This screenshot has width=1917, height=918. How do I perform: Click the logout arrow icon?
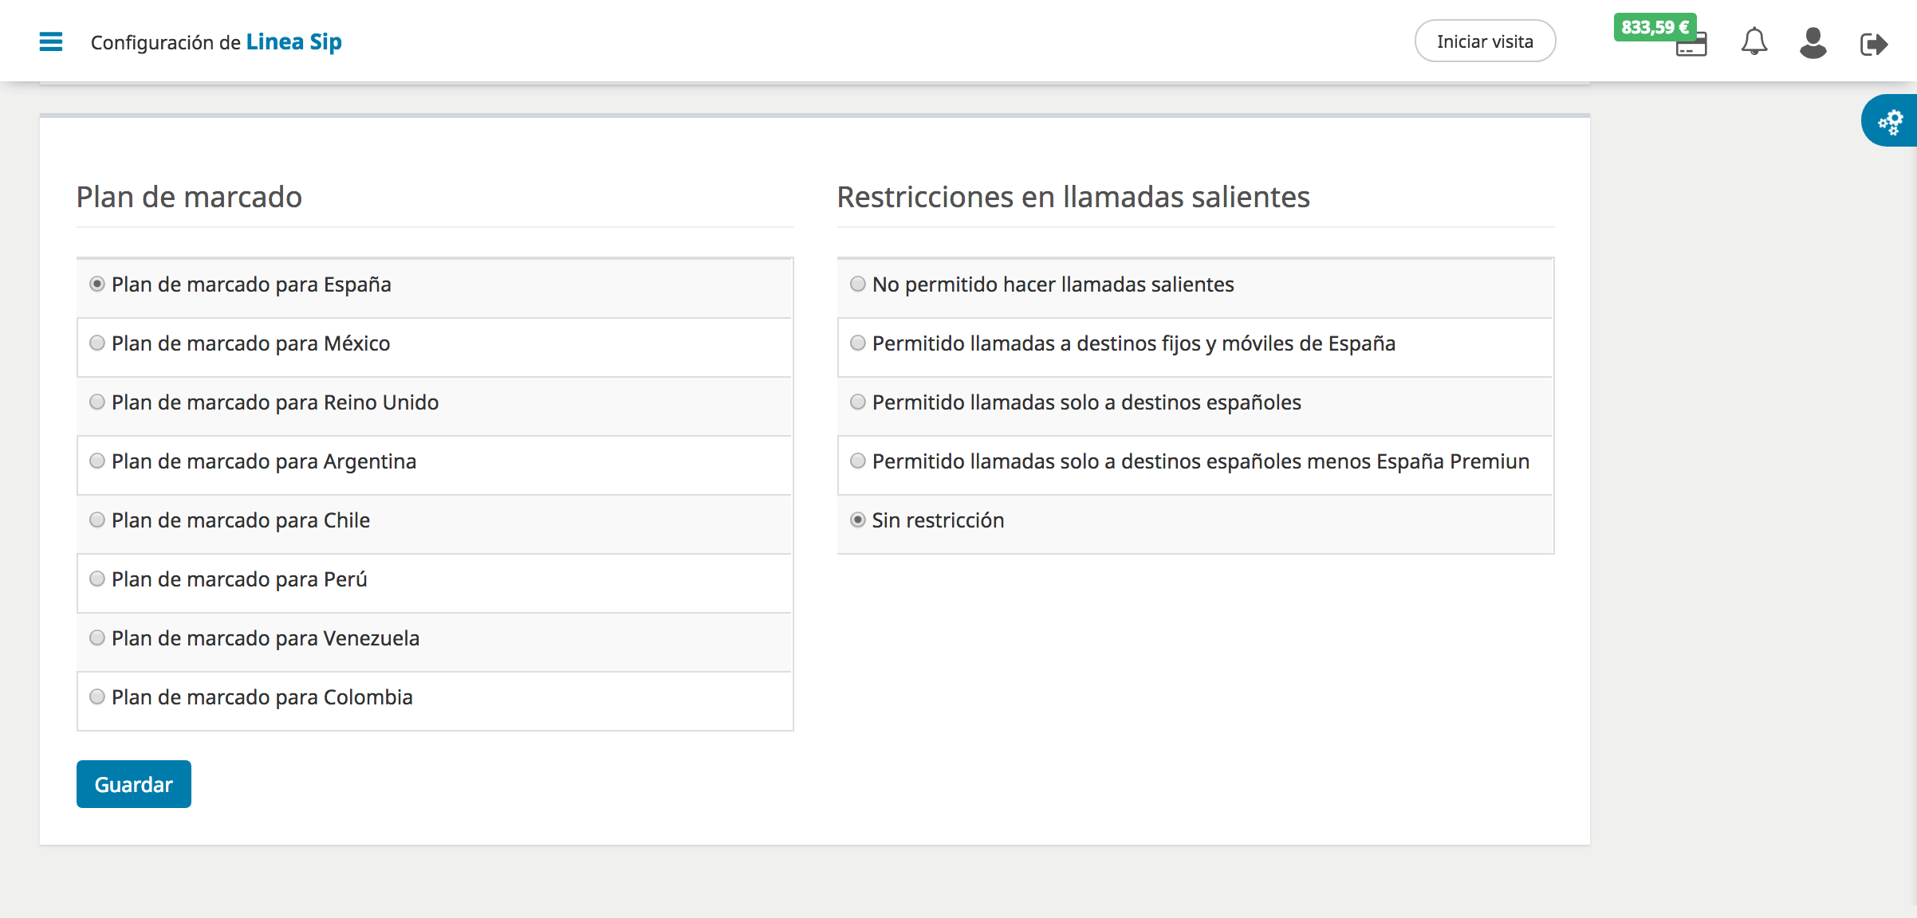point(1873,43)
